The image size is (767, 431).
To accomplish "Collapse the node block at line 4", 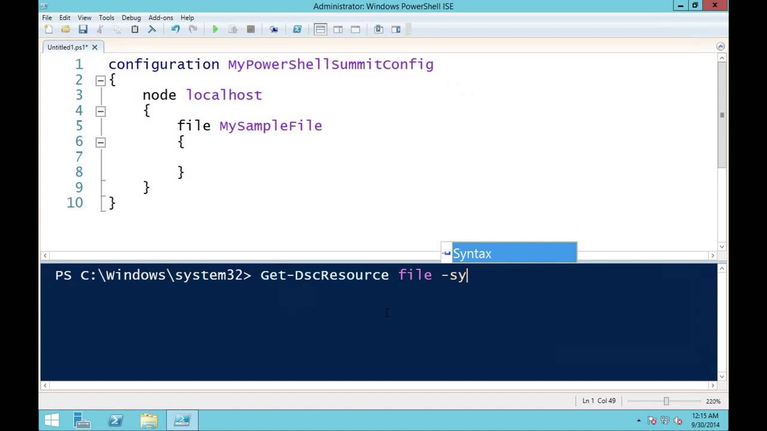I will tap(101, 111).
